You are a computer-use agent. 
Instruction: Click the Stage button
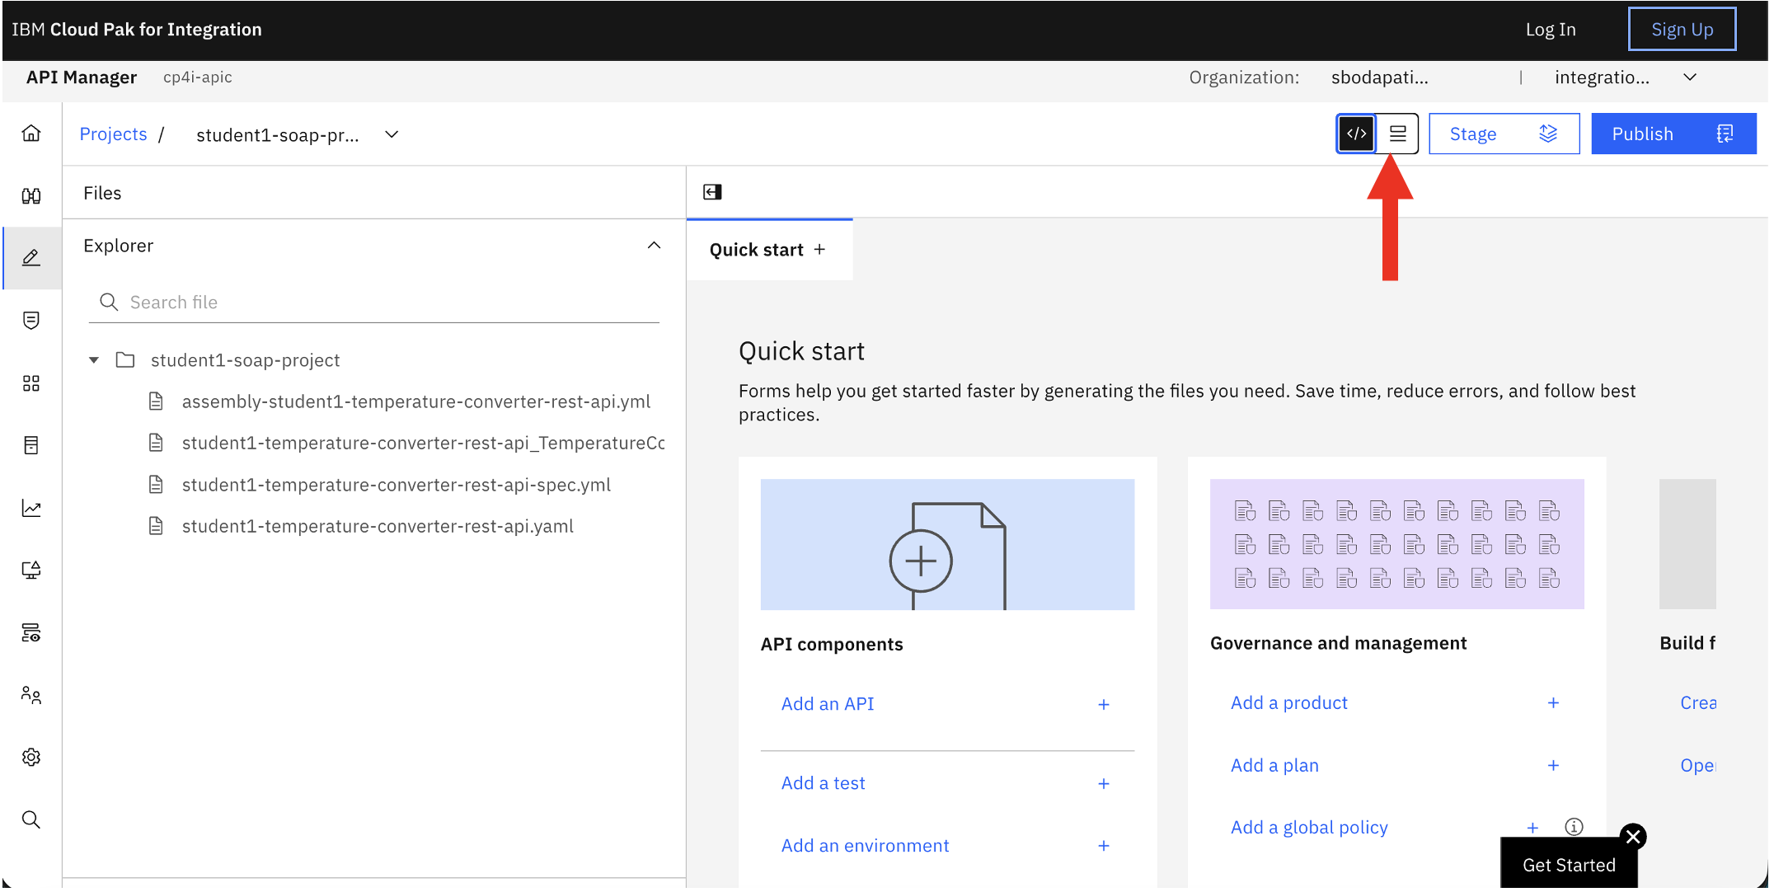pyautogui.click(x=1504, y=134)
